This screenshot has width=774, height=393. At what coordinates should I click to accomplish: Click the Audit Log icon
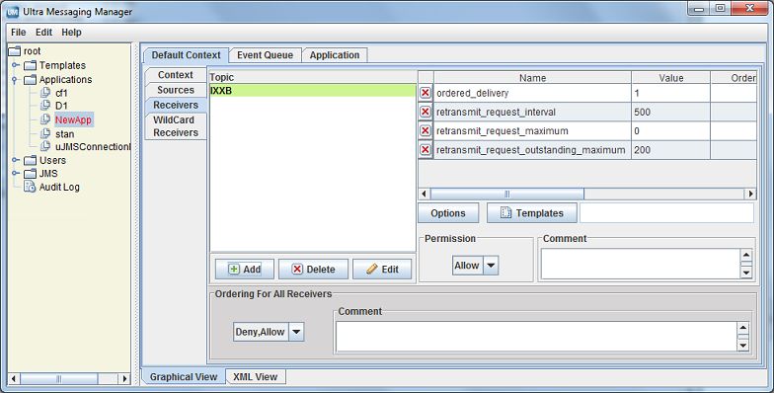tap(31, 187)
